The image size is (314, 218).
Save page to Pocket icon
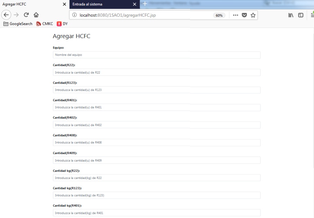pos(244,15)
